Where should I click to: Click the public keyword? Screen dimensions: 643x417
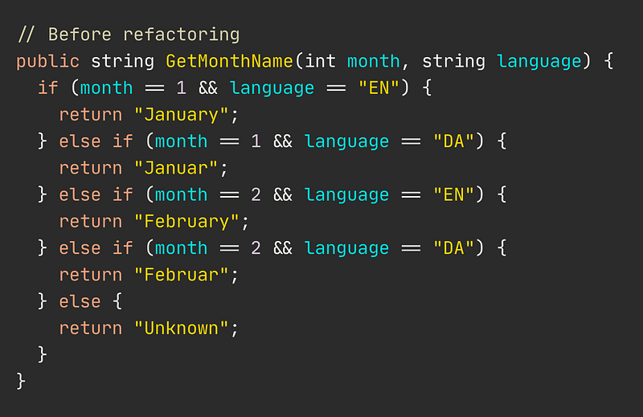tap(48, 62)
